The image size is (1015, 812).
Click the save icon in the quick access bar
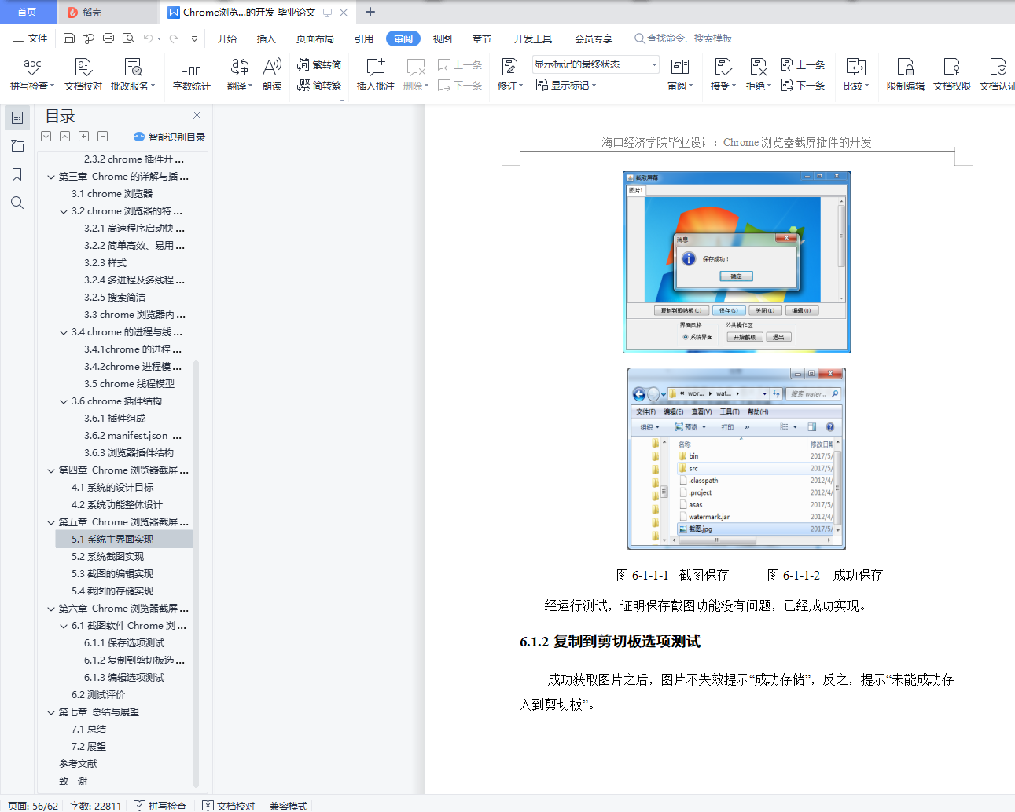click(69, 38)
